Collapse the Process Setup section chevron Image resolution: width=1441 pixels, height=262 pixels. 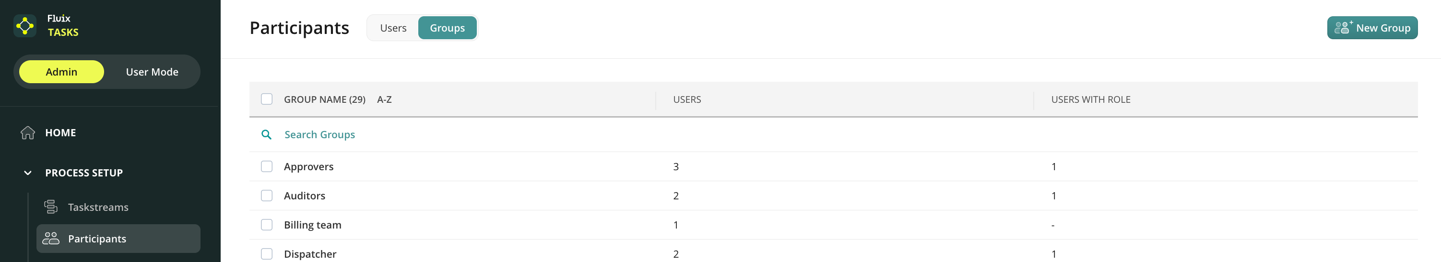(x=27, y=173)
